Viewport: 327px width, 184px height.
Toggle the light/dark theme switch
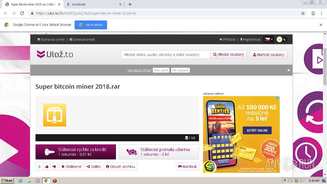[x=282, y=39]
